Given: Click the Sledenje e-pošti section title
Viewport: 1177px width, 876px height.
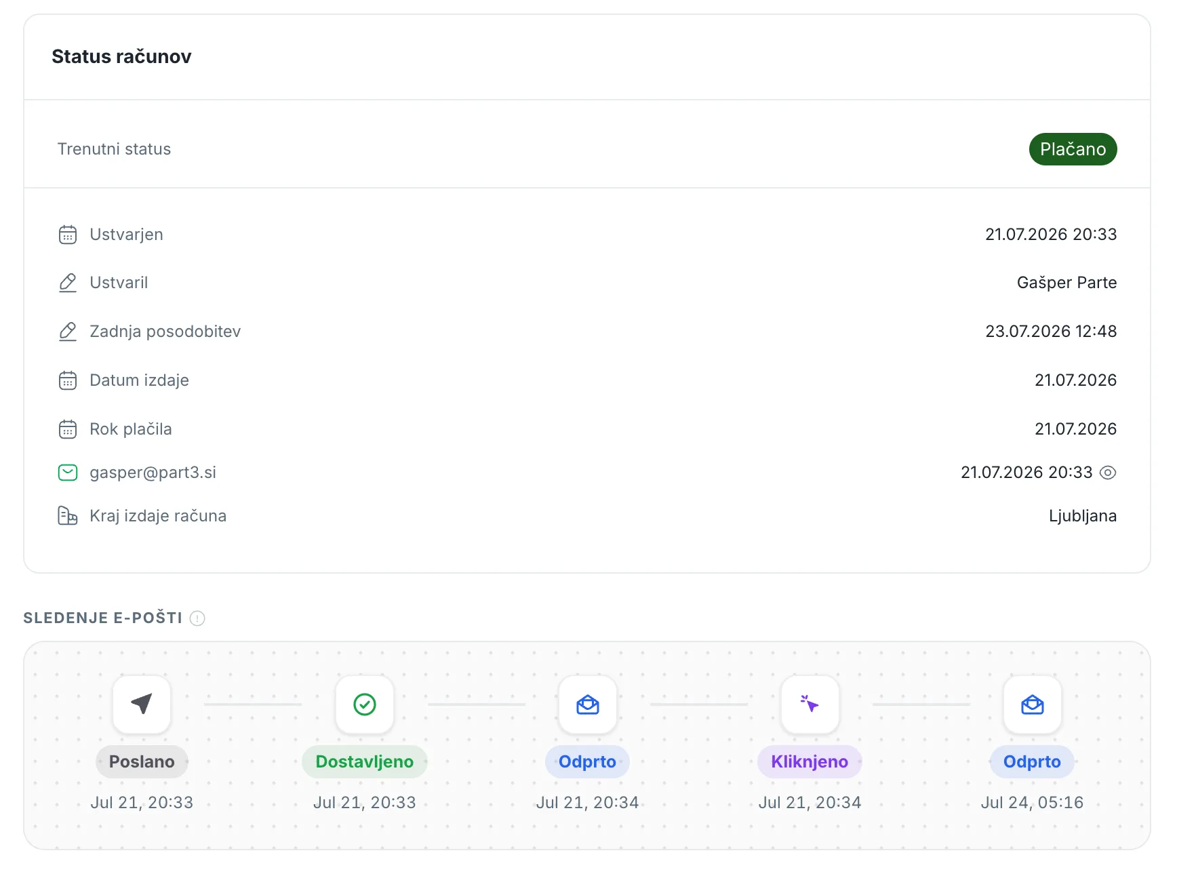Looking at the screenshot, I should point(103,618).
